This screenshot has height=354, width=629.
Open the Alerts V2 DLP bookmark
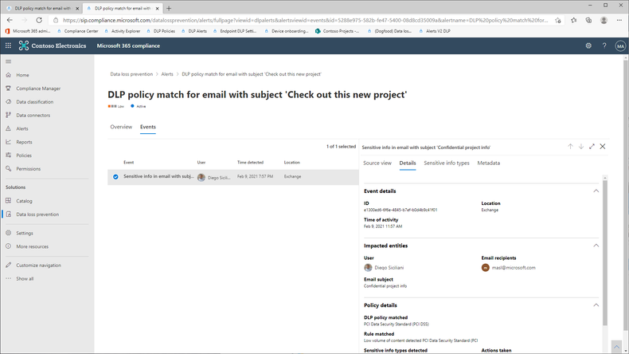pyautogui.click(x=435, y=31)
